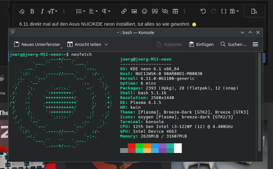
Task: Click Einfügen in Konsole toolbar
Action: [x=201, y=44]
